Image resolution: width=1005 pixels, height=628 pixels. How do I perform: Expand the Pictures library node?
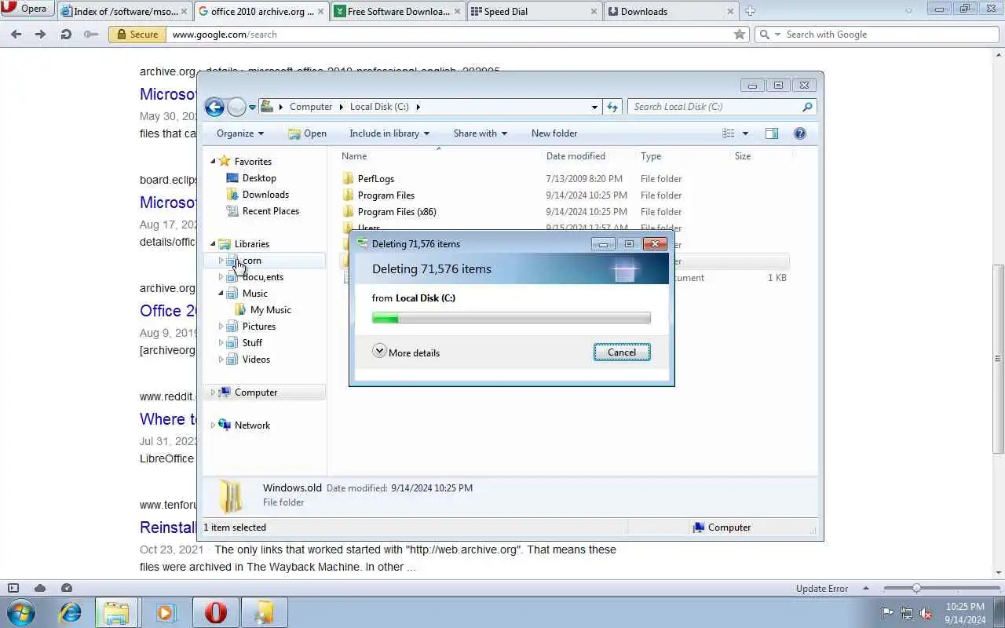click(x=221, y=327)
